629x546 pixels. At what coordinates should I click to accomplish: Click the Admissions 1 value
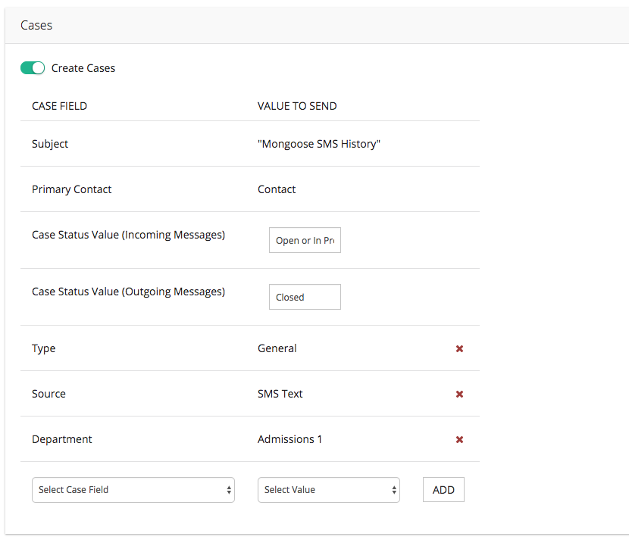289,439
